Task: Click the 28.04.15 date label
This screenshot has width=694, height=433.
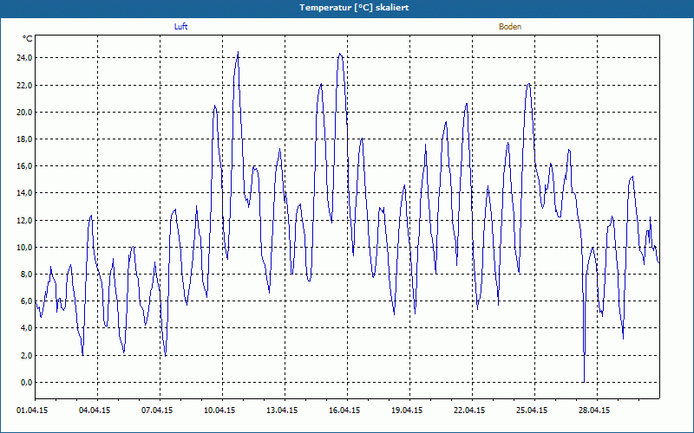Action: click(594, 410)
